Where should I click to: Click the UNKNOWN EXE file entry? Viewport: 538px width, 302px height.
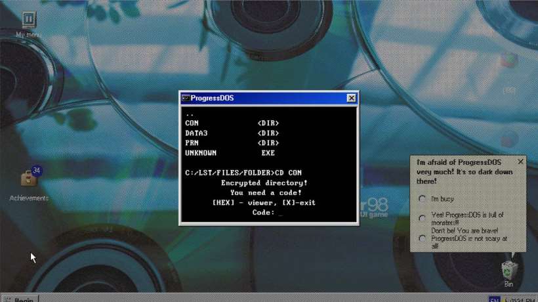tap(230, 153)
